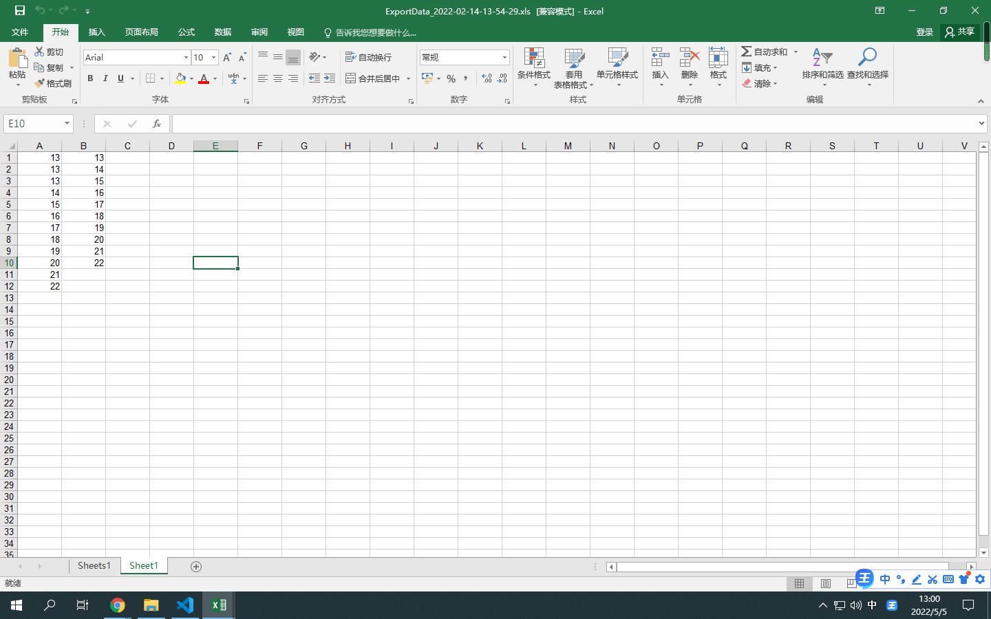Image resolution: width=991 pixels, height=619 pixels.
Task: Open the font size dropdown
Action: pos(214,58)
